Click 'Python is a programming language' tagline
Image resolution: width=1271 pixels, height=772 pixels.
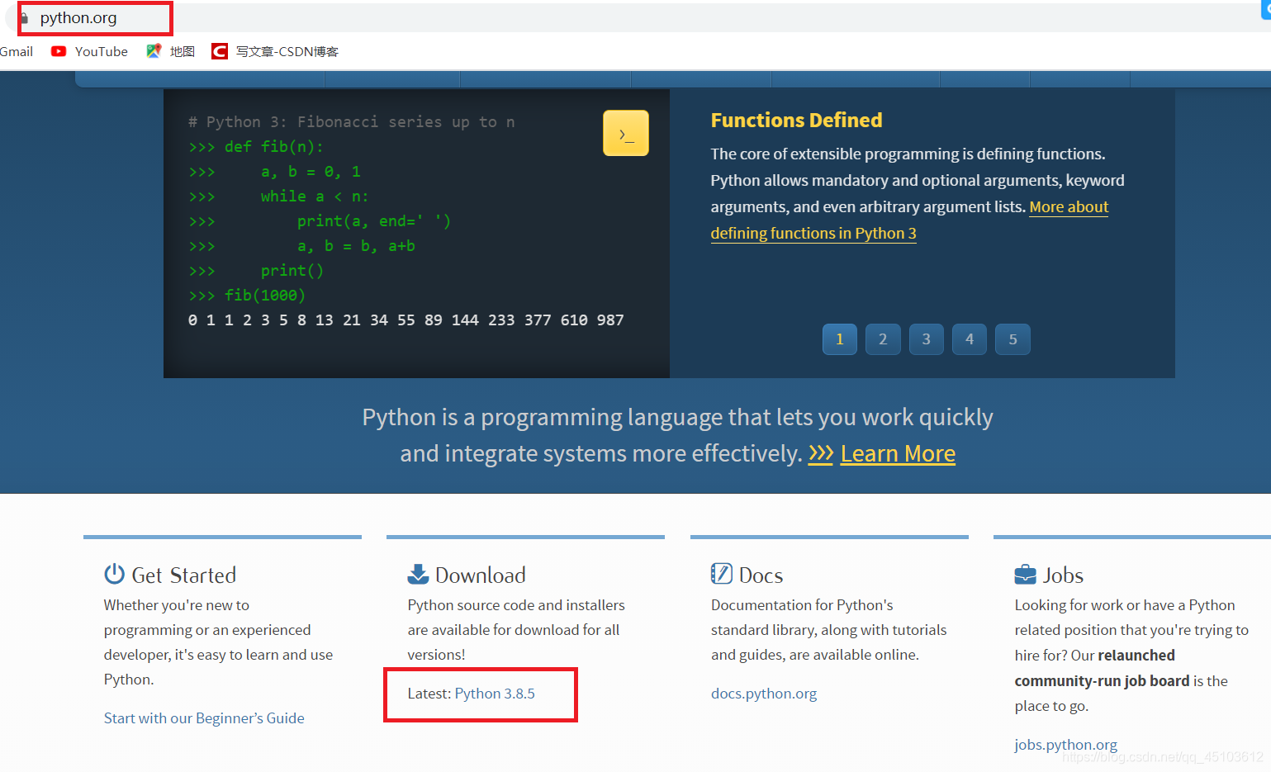pos(677,435)
